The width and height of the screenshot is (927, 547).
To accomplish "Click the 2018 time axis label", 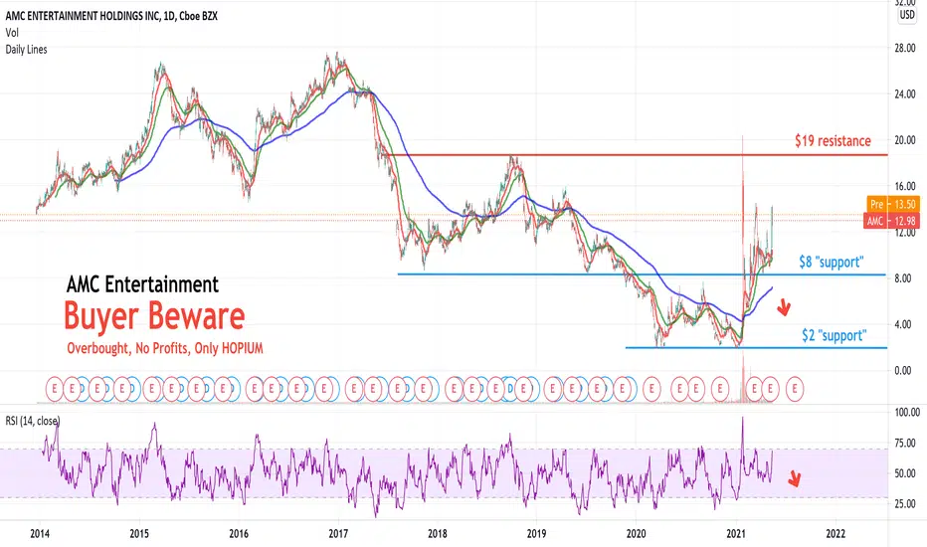I will (x=437, y=533).
